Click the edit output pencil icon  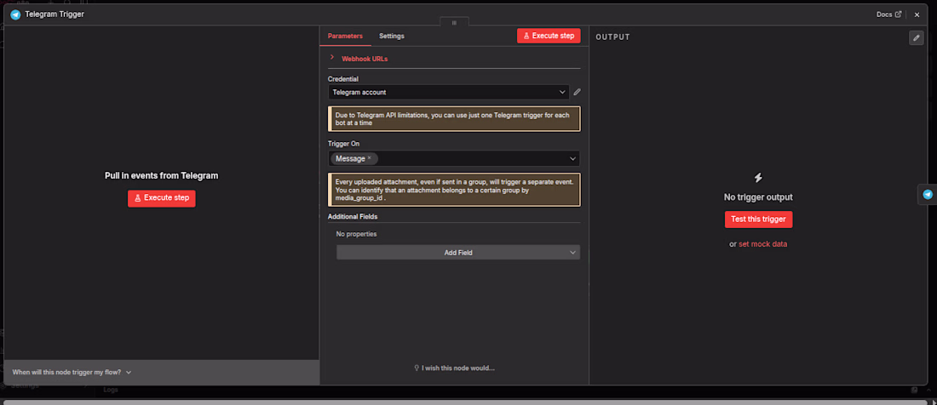(x=916, y=37)
